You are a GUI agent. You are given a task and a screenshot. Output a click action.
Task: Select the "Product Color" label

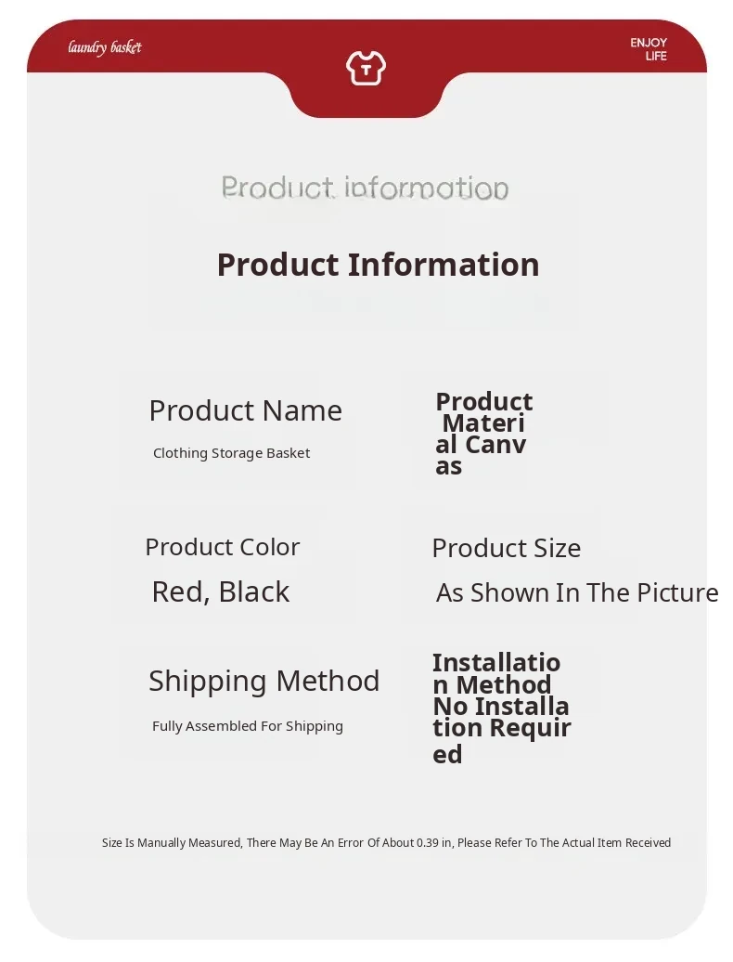[x=222, y=547]
